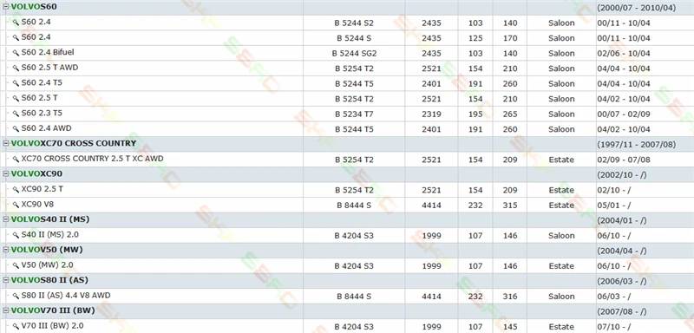Click the VOLVOXC70 CROSS COUNTRY header text
694x333 pixels.
[74, 143]
